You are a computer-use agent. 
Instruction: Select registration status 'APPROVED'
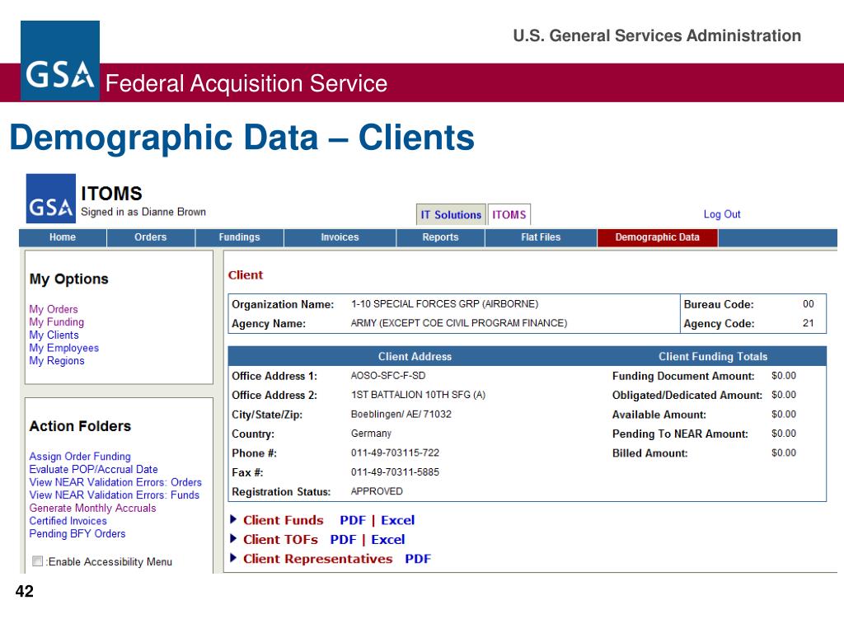coord(377,491)
